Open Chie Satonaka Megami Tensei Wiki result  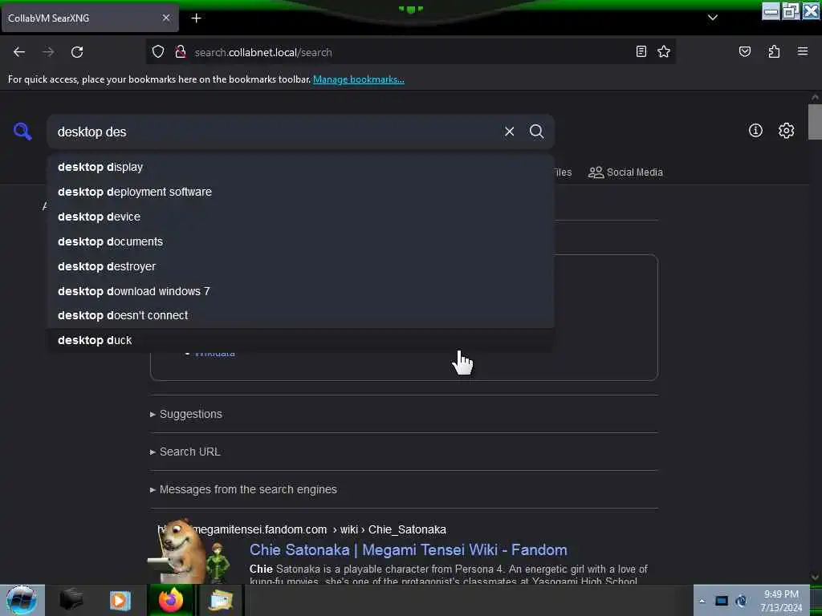[409, 550]
